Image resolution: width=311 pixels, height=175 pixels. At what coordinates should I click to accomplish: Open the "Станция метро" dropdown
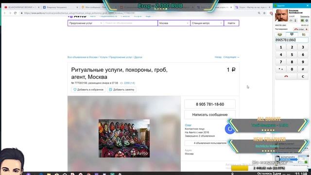(x=207, y=23)
